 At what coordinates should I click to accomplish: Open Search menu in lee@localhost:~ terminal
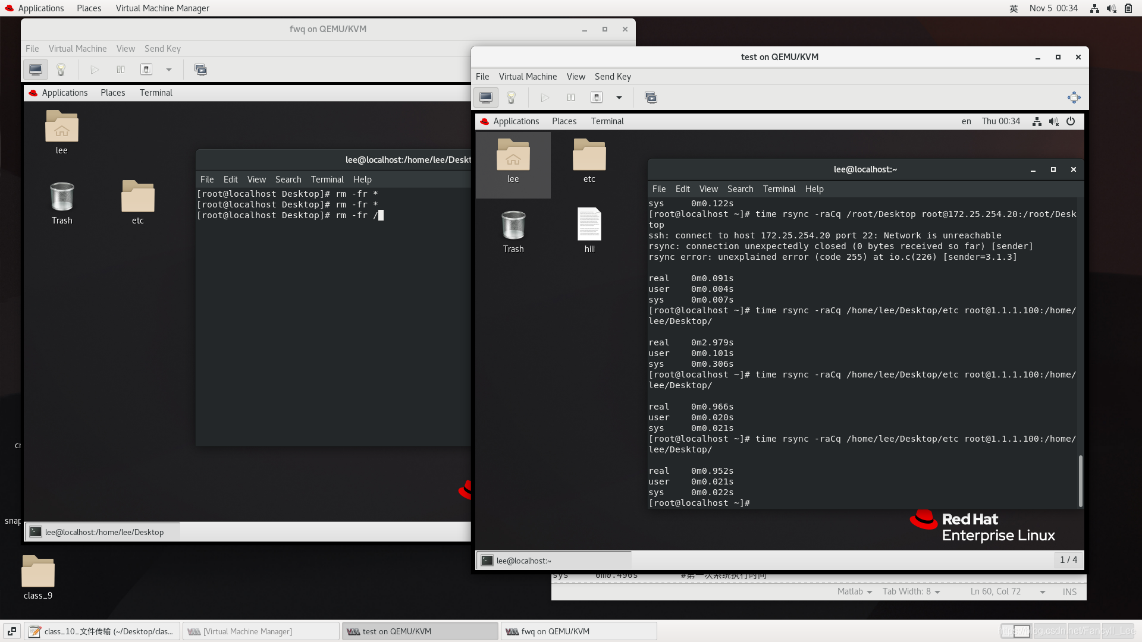coord(740,189)
